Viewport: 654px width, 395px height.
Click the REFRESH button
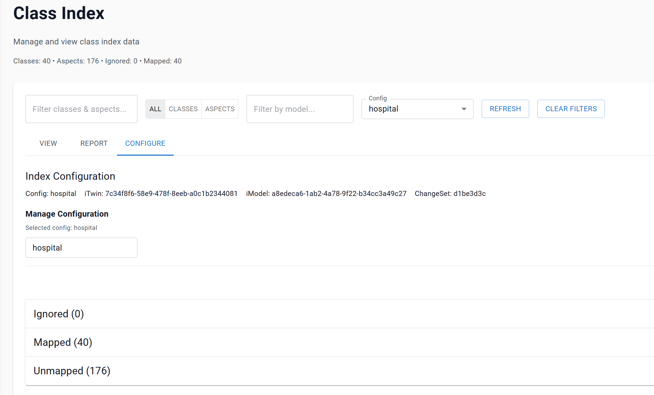(x=505, y=109)
